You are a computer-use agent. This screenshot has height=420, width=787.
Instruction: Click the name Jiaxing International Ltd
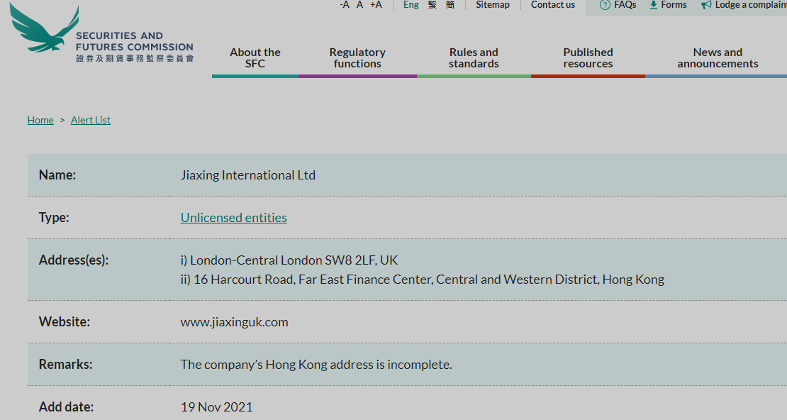point(248,175)
